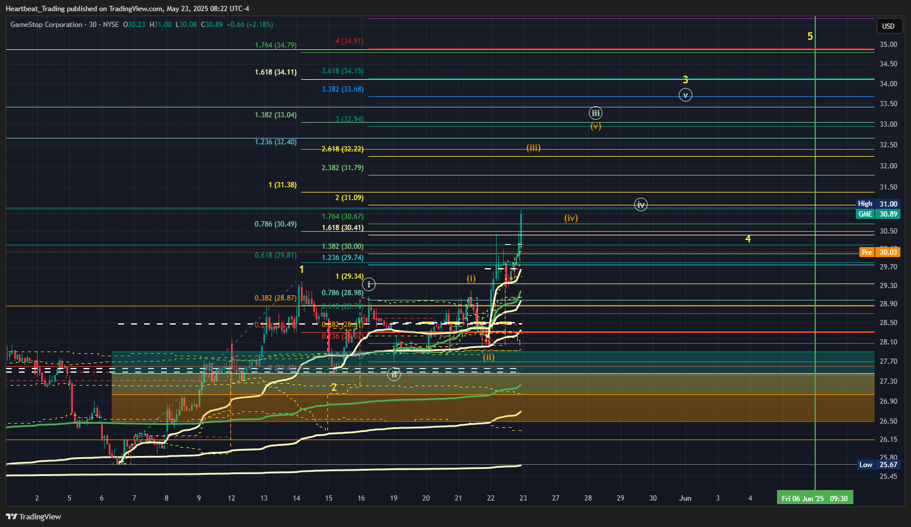Select the Fib label 1.382 (30.00)
The image size is (911, 527).
(x=343, y=246)
